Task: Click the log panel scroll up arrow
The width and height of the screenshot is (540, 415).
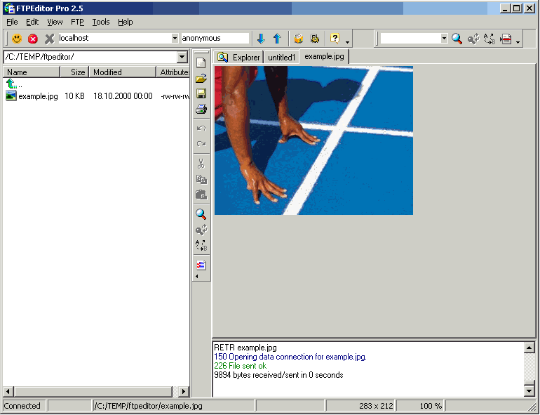Action: pos(529,348)
